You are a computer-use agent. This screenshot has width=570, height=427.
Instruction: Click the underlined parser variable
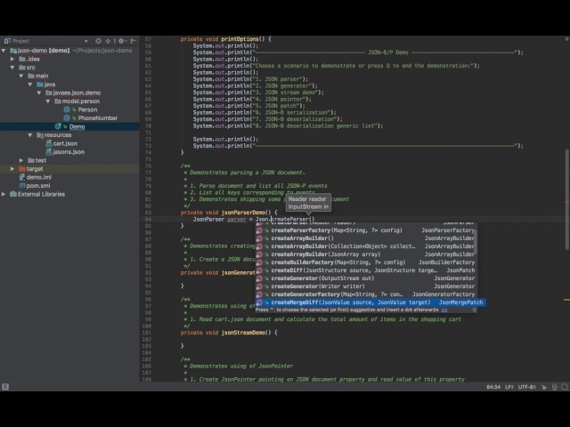point(237,220)
